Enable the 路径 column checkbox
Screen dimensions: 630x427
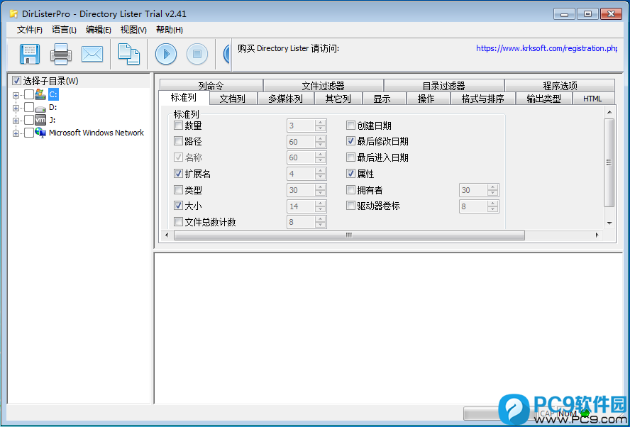178,141
